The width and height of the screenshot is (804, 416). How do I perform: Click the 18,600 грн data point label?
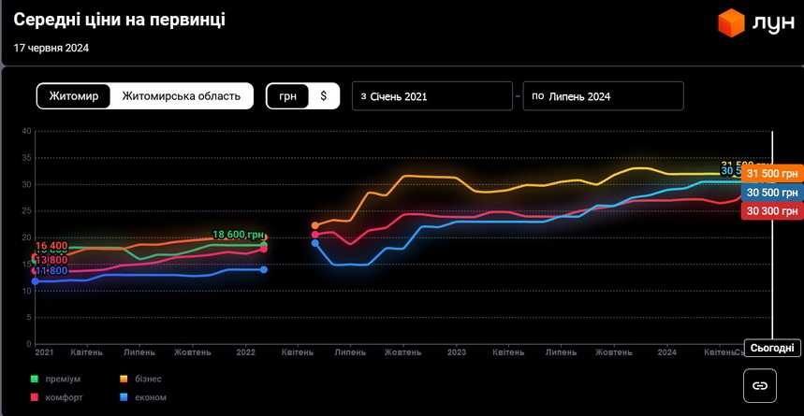(x=239, y=236)
